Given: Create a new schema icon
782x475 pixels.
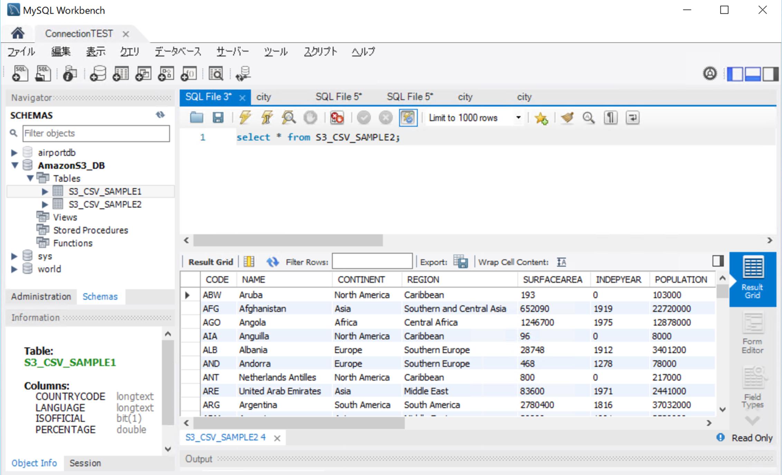Looking at the screenshot, I should pyautogui.click(x=98, y=73).
